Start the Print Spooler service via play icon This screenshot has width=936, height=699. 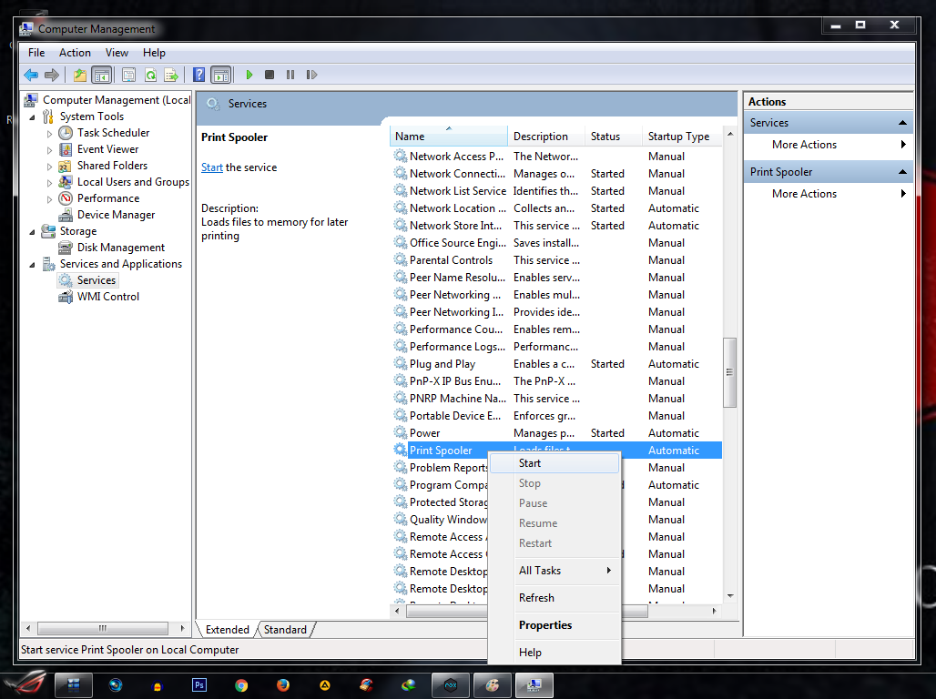248,75
